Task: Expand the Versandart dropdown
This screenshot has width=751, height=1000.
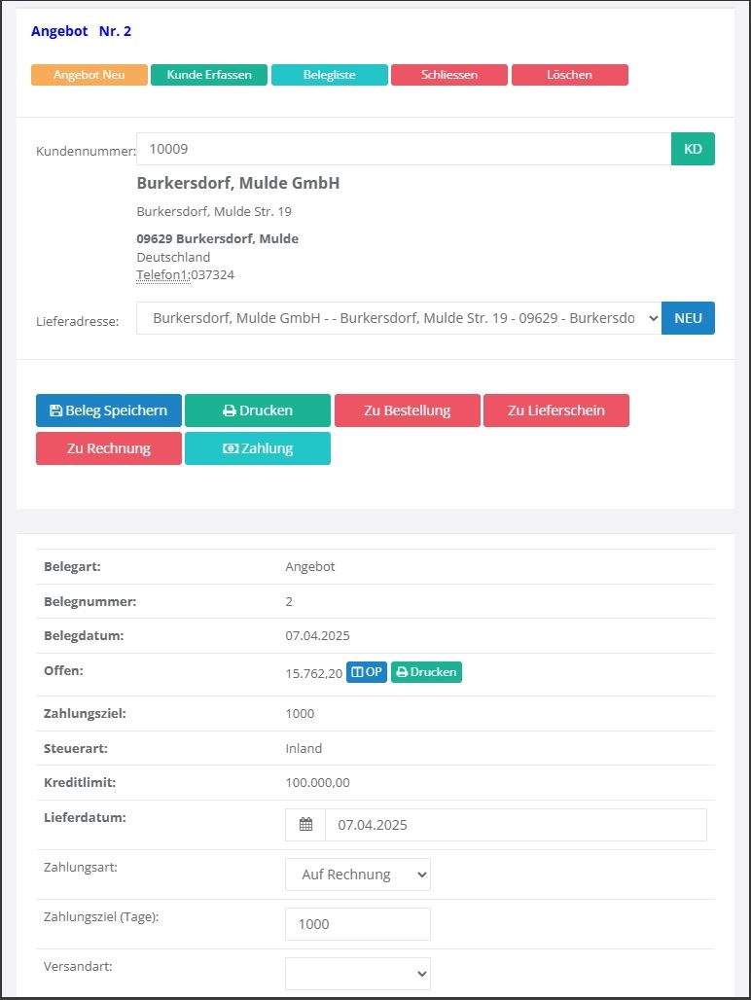Action: [x=358, y=974]
